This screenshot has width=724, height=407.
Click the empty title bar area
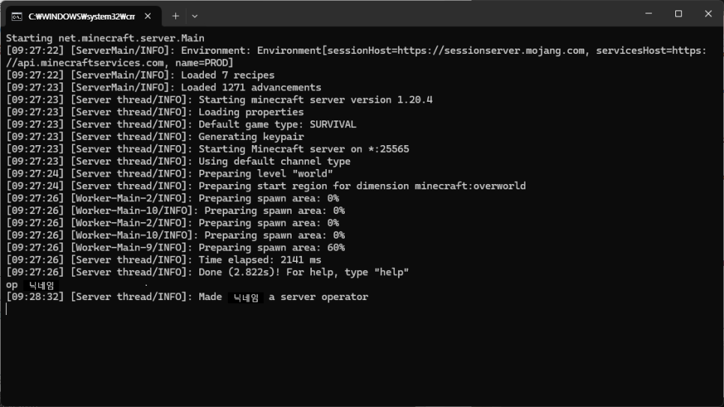pos(420,15)
